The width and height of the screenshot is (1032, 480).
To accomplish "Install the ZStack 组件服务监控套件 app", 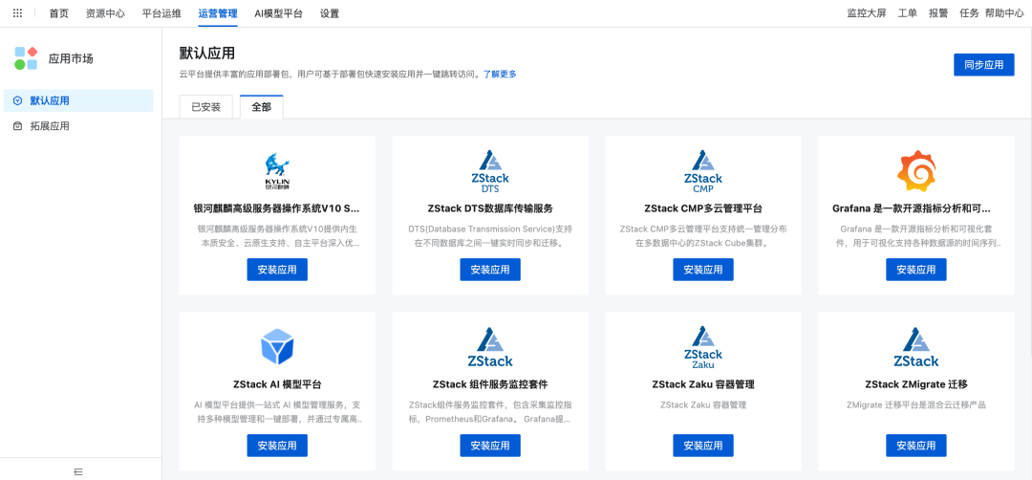I will tap(490, 446).
